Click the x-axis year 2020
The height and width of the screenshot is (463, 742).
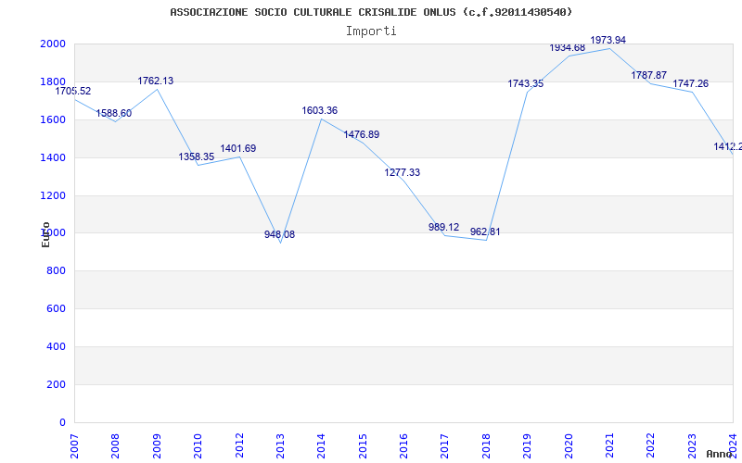[569, 446]
